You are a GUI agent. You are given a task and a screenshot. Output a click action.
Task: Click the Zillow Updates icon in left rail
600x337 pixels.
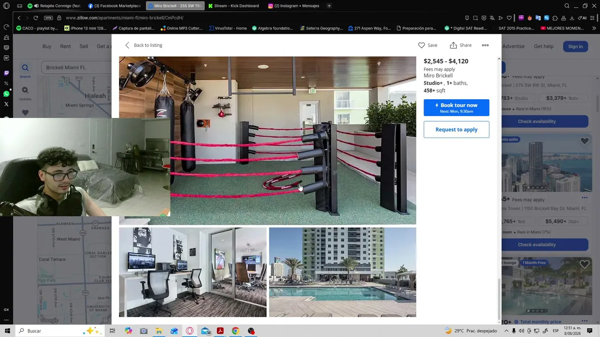point(25,90)
